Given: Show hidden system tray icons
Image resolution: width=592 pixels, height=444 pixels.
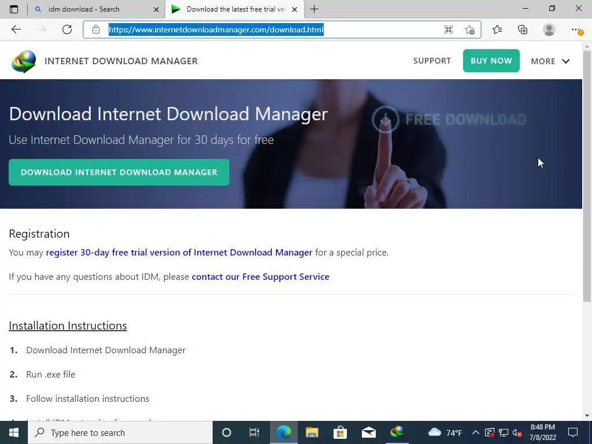Looking at the screenshot, I should [x=476, y=432].
